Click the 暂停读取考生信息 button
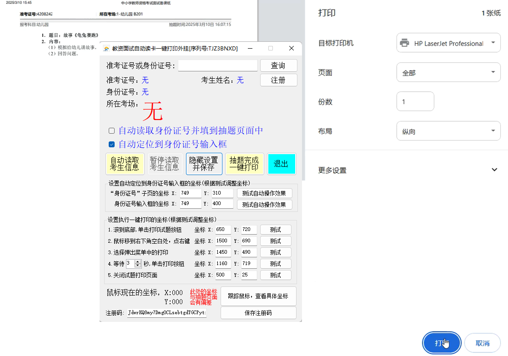The image size is (508, 356). click(x=165, y=164)
